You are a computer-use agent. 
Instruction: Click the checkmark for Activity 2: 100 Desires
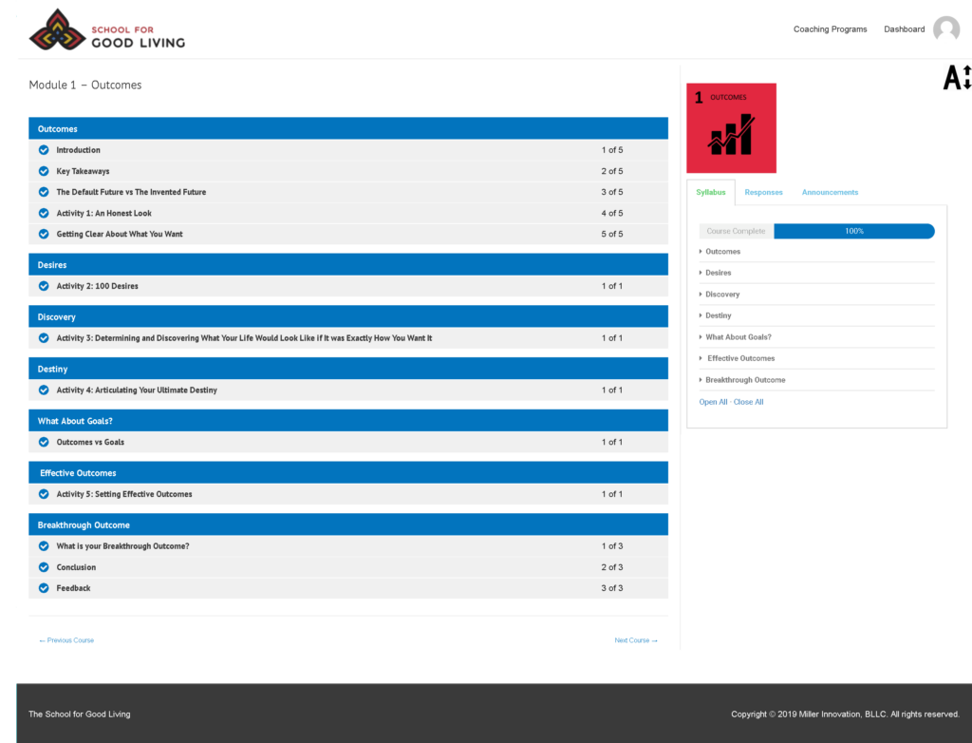pyautogui.click(x=44, y=286)
